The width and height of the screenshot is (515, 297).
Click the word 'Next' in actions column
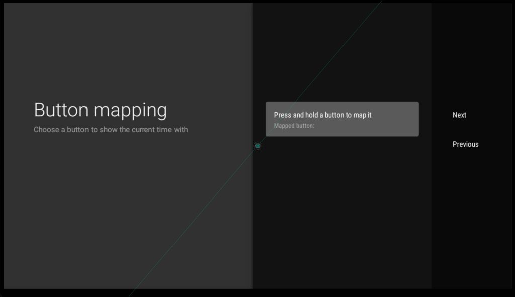click(x=459, y=115)
